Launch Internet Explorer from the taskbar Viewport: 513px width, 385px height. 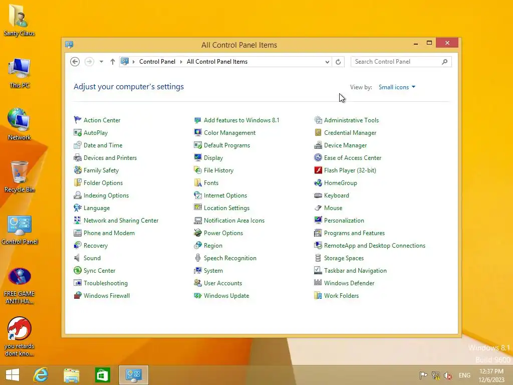(41, 375)
